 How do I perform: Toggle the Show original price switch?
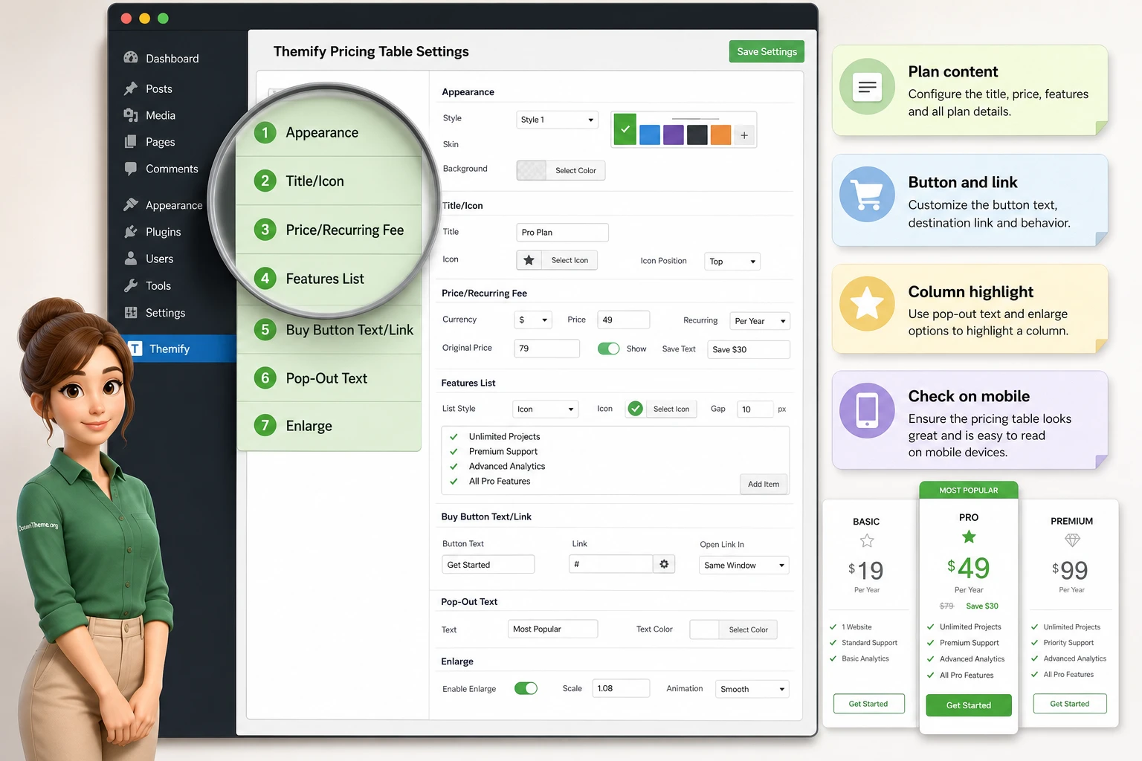pyautogui.click(x=609, y=349)
